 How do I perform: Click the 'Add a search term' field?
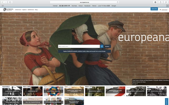coord(79,46)
